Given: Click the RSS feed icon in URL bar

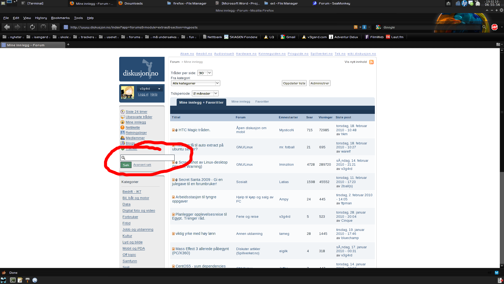Looking at the screenshot, I should 356,27.
